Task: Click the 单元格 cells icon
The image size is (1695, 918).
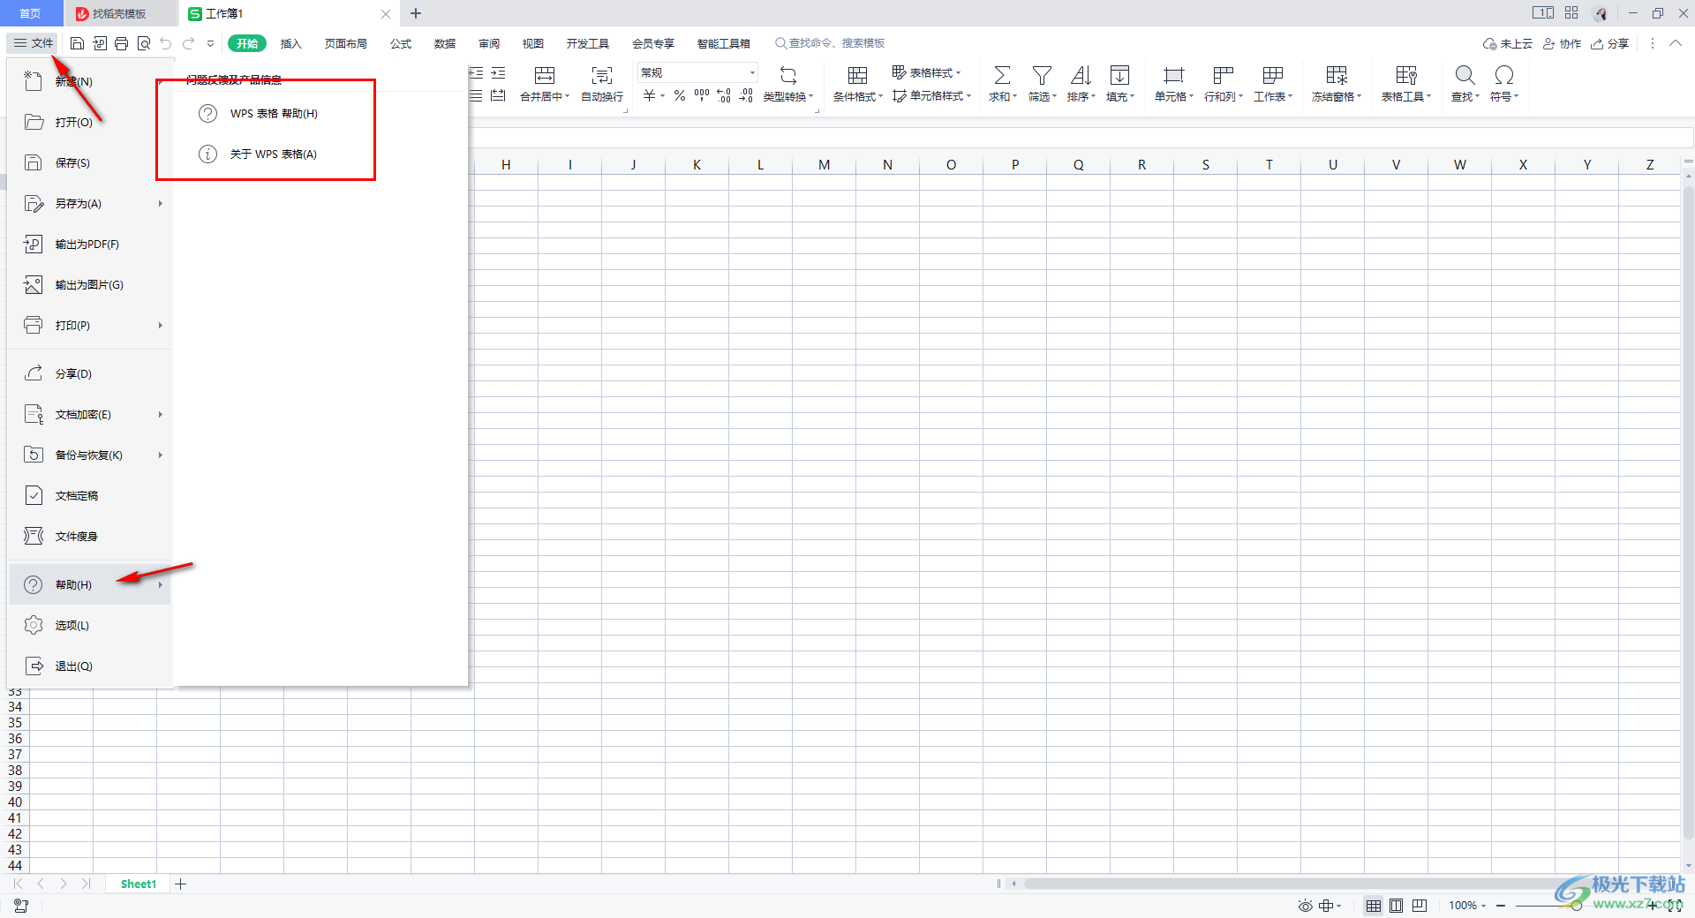Action: tap(1173, 75)
